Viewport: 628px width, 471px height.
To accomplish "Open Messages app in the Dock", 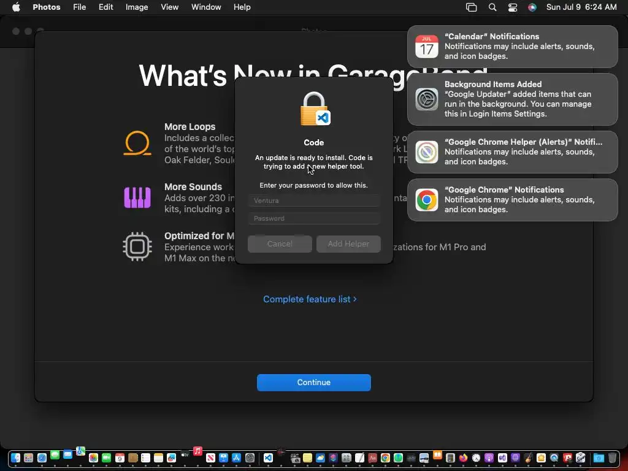I will (55, 455).
